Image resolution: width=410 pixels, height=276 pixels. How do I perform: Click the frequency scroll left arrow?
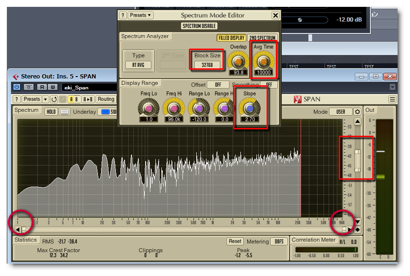pos(17,230)
